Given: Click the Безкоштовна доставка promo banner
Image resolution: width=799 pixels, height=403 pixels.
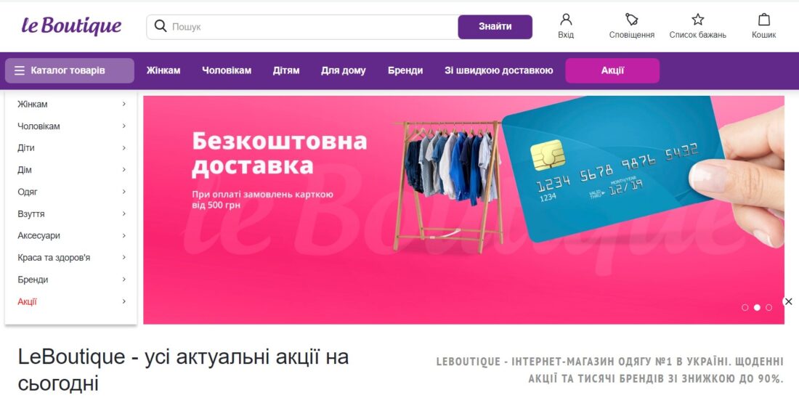Looking at the screenshot, I should coord(463,210).
